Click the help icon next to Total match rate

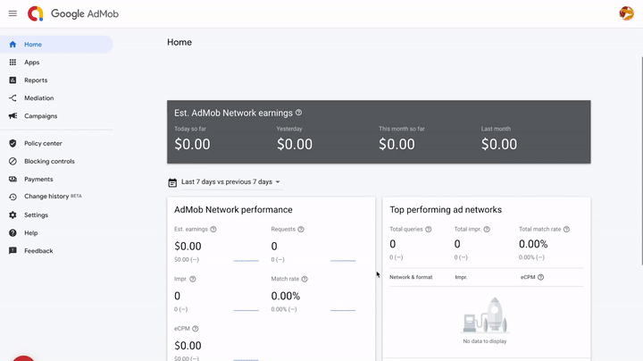[566, 230]
